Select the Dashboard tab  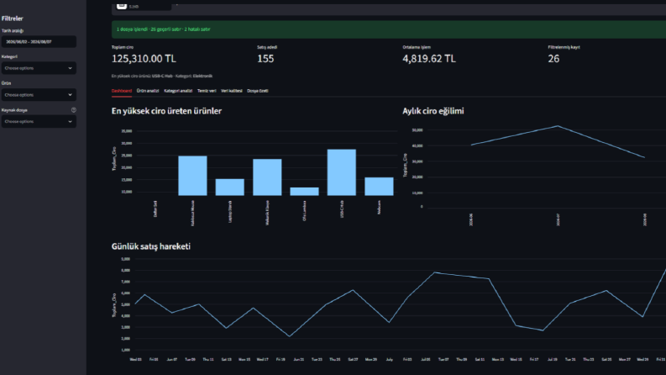pos(122,91)
